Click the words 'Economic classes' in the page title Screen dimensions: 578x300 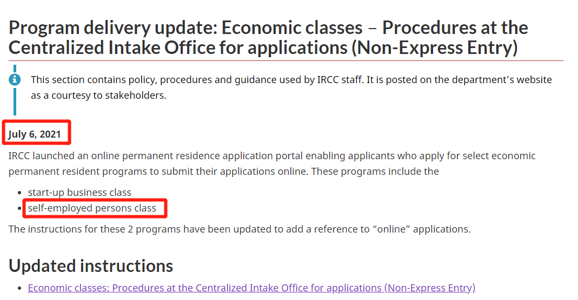[x=292, y=28]
